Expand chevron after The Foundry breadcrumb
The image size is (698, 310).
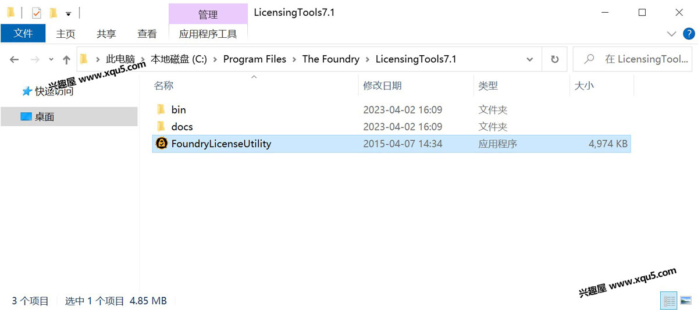pos(368,59)
